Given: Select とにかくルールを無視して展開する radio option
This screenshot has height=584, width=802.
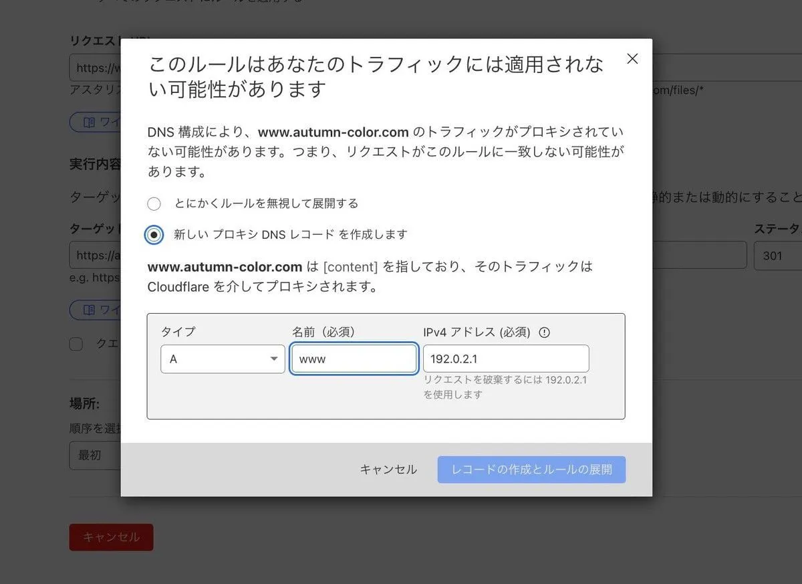Looking at the screenshot, I should pos(154,204).
